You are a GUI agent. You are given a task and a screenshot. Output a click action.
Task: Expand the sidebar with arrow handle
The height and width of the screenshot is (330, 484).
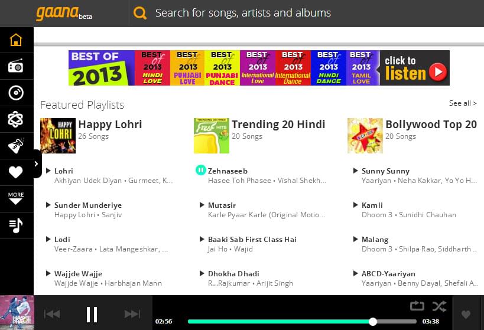(37, 164)
